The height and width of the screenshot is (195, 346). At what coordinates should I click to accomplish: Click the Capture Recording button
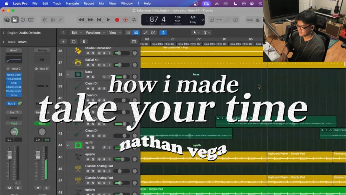click(125, 20)
